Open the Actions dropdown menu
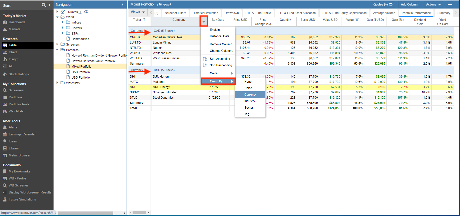 point(433,5)
